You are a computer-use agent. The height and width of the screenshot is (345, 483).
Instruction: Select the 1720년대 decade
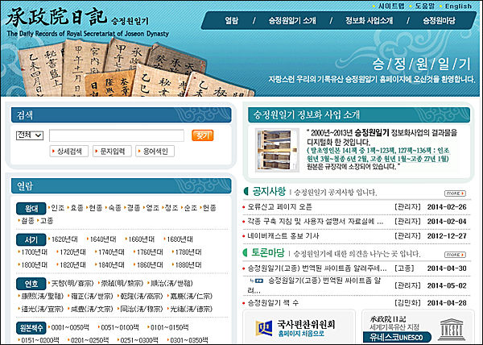[x=72, y=252]
